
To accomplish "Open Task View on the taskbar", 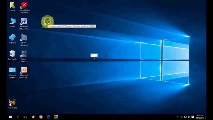I will coord(25,117).
